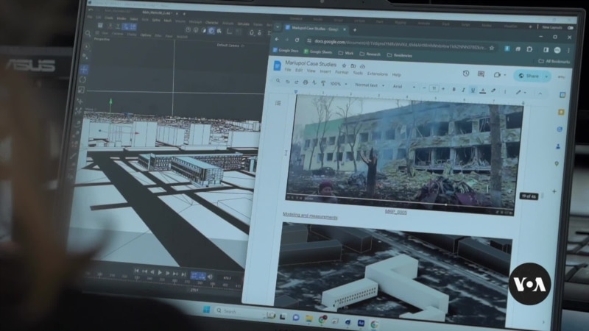Open the File menu in Google Docs
The image size is (589, 331).
288,70
